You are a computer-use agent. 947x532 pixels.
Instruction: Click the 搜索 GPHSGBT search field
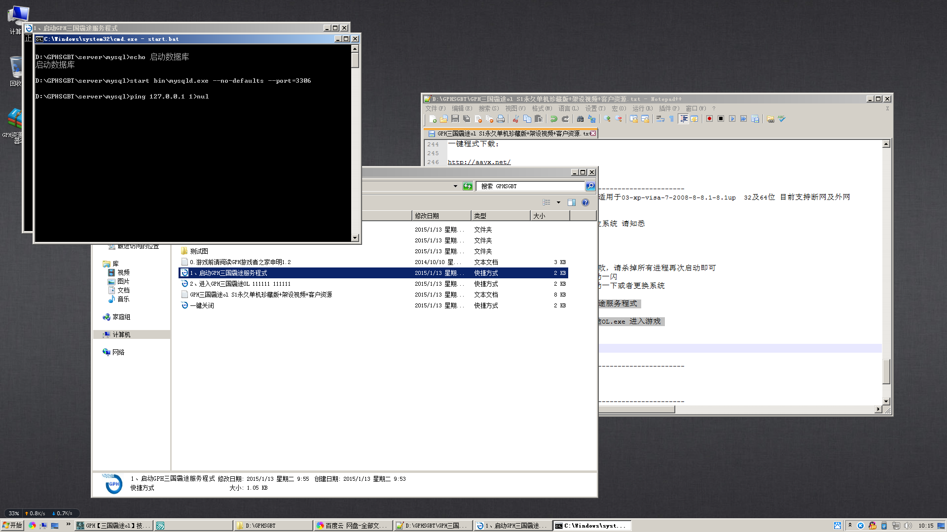[x=530, y=186]
